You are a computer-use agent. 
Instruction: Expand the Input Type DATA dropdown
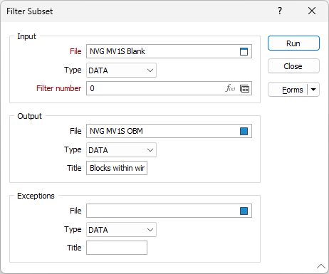pyautogui.click(x=121, y=70)
